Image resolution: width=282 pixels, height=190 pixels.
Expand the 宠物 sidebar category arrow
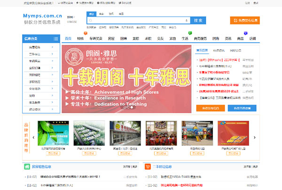click(52, 95)
